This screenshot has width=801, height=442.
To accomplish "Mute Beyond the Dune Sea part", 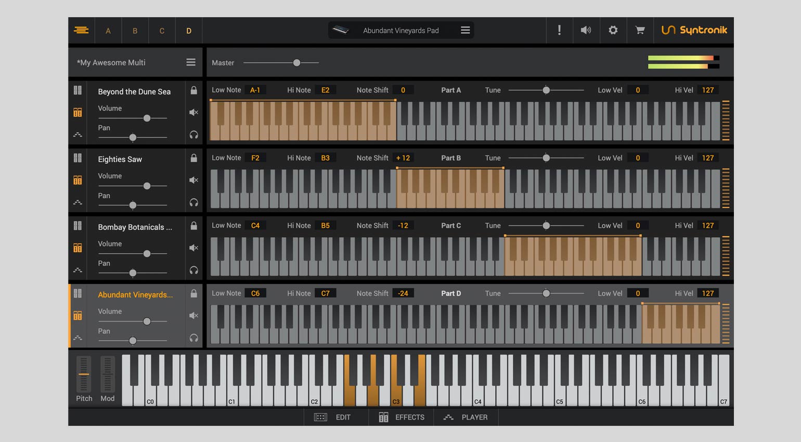I will pos(193,112).
